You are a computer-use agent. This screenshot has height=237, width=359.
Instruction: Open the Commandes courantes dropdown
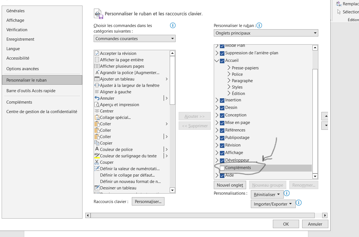tap(134, 38)
